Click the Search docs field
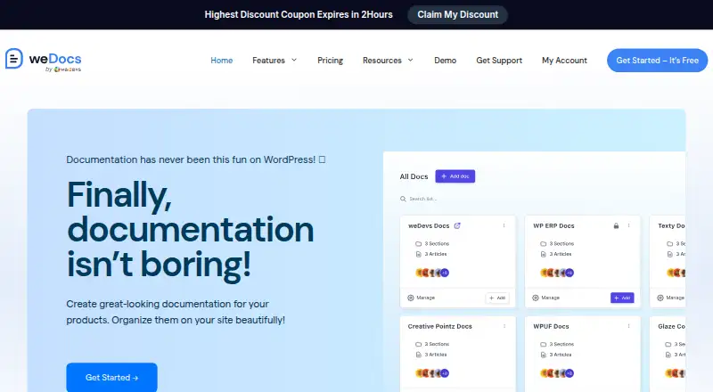 422,199
